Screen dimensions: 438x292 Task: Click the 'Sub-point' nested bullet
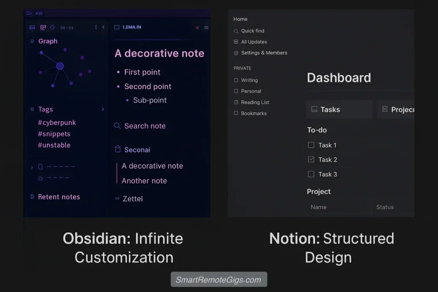(x=150, y=100)
